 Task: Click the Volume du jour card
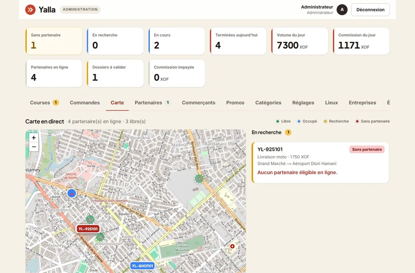pos(300,41)
